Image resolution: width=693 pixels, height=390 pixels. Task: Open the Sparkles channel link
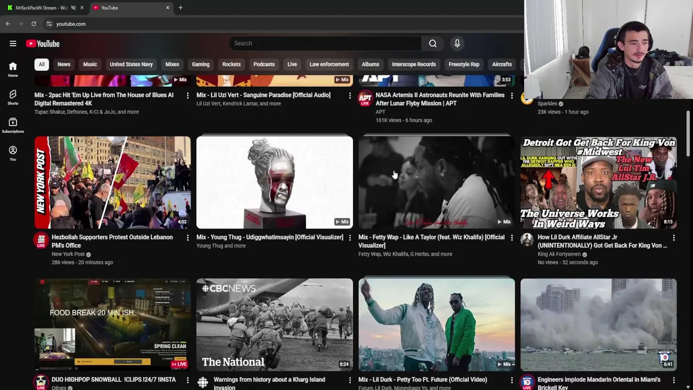click(x=547, y=103)
